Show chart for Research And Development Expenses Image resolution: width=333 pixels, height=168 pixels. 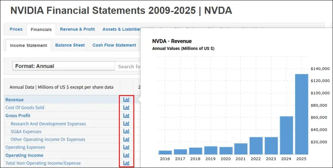(126, 123)
